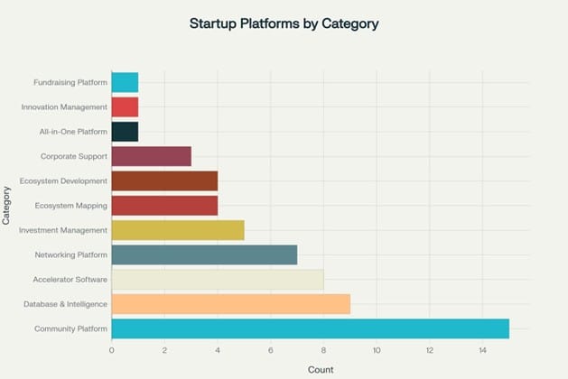Click the Fundraising Platform bar
Image resolution: width=568 pixels, height=379 pixels.
[125, 82]
